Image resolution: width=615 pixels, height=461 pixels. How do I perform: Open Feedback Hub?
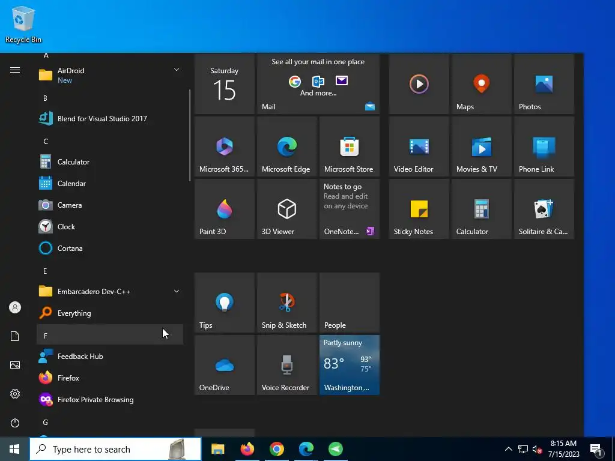point(110,357)
